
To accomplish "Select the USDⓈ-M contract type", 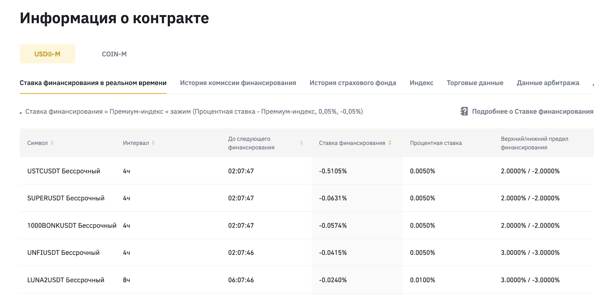I will click(x=48, y=54).
